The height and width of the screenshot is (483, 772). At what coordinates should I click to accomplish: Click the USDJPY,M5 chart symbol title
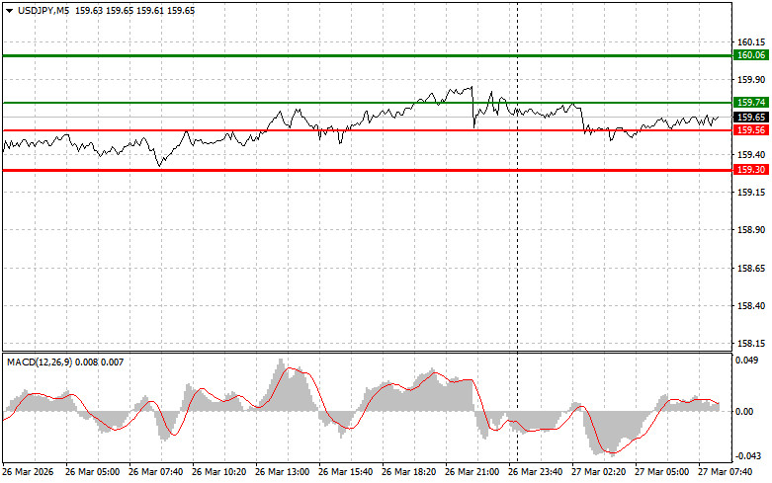[42, 10]
